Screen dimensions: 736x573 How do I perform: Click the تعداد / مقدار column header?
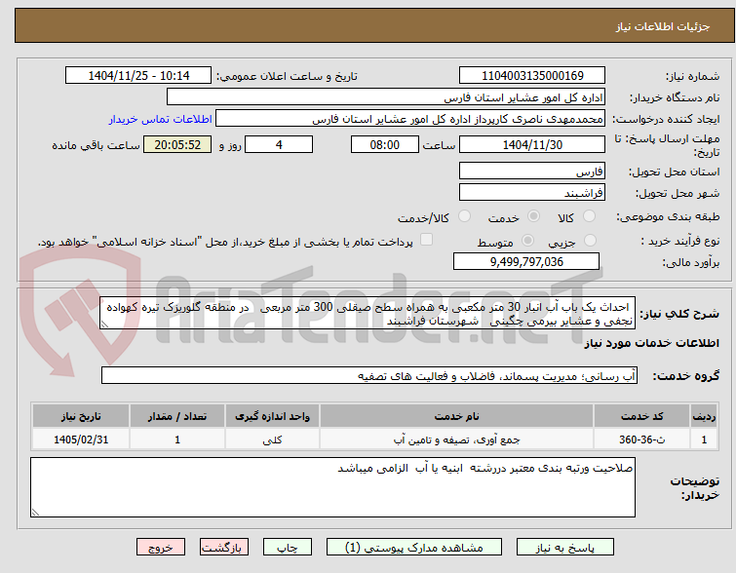click(177, 416)
